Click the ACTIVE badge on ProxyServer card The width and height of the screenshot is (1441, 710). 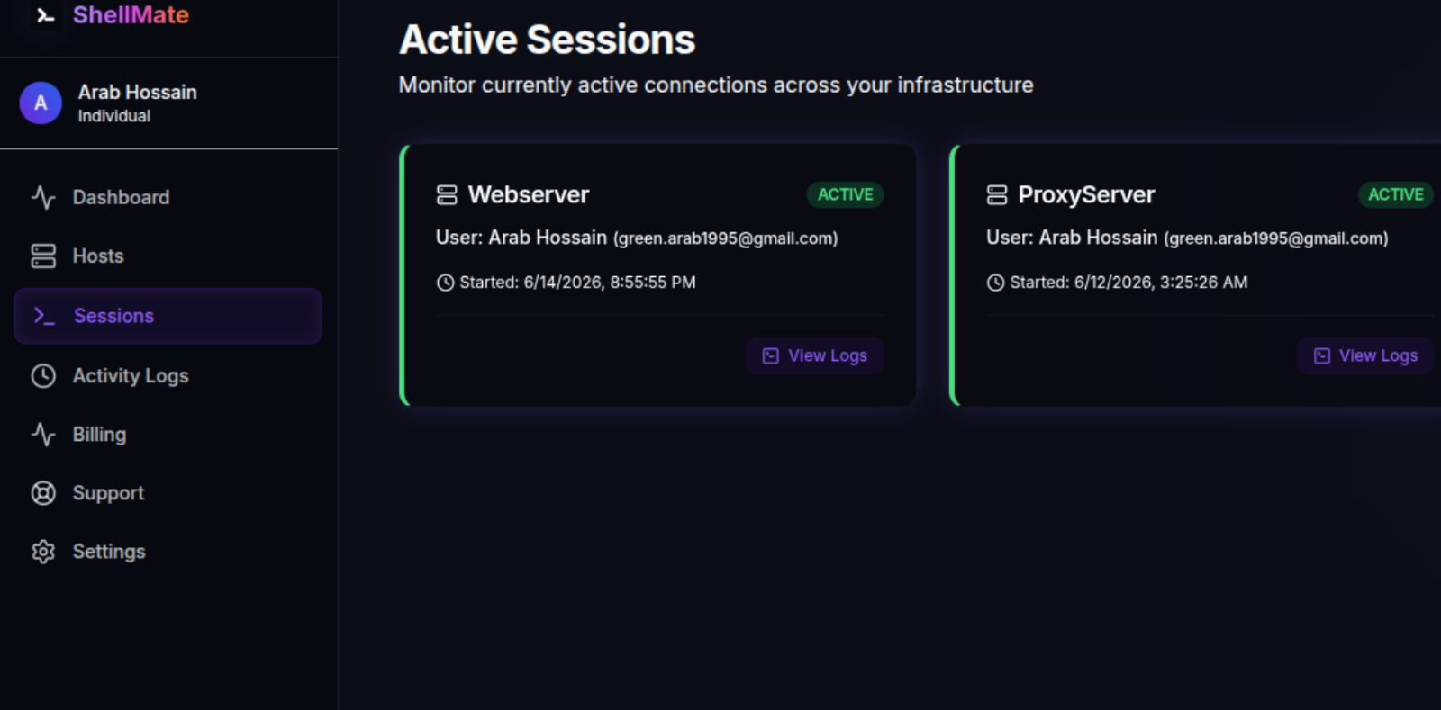pyautogui.click(x=1395, y=194)
